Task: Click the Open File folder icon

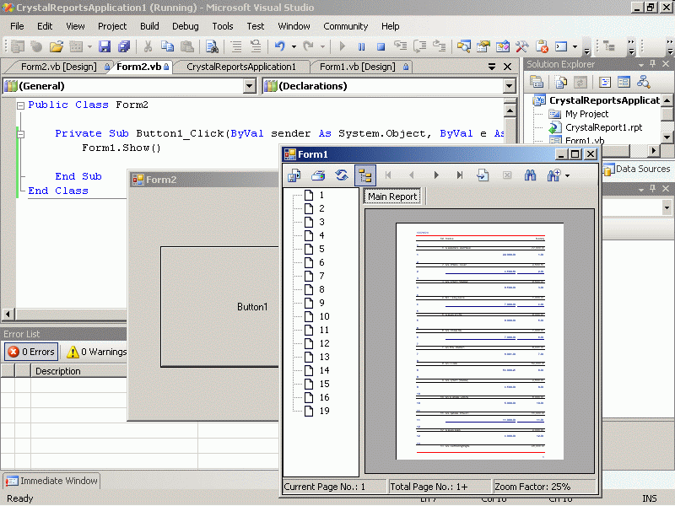Action: click(56, 46)
